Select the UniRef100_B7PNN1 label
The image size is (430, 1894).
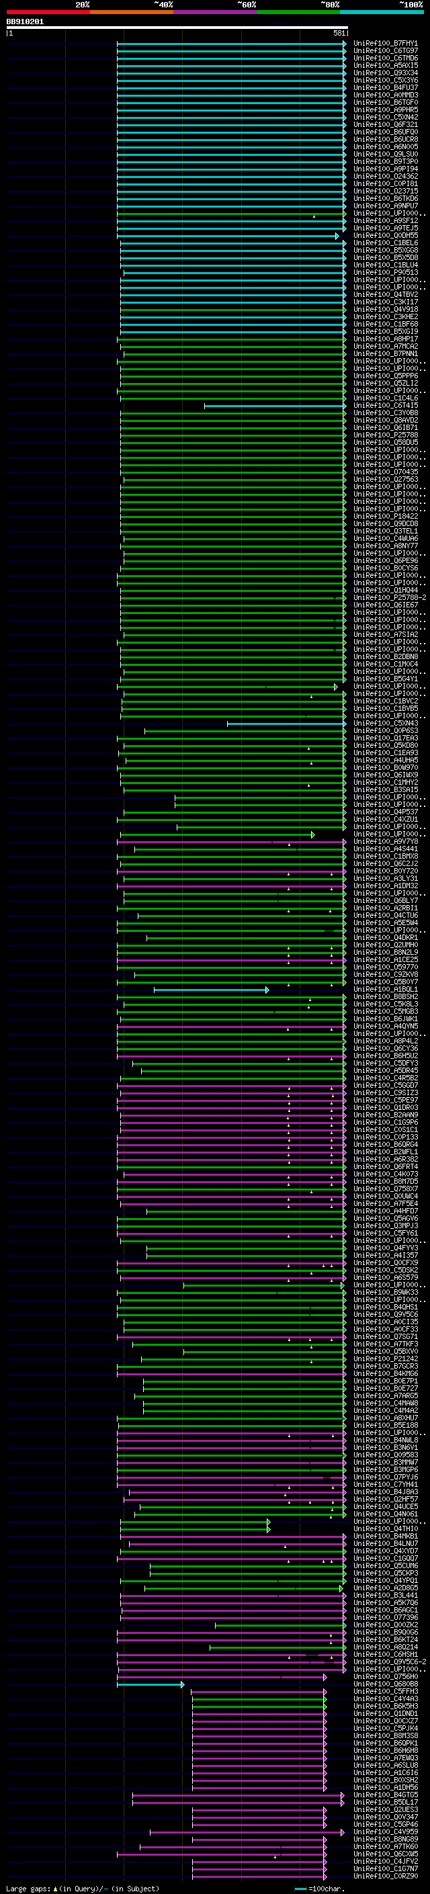pyautogui.click(x=385, y=353)
